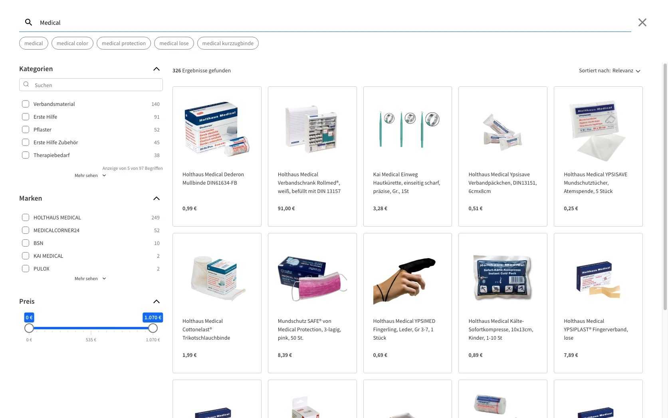Open Verbandschrank Rollmed product image
The image size is (668, 418).
312,129
